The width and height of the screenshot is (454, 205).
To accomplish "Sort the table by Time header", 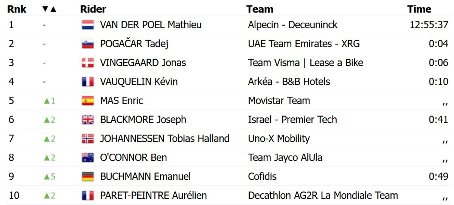I will [x=419, y=9].
